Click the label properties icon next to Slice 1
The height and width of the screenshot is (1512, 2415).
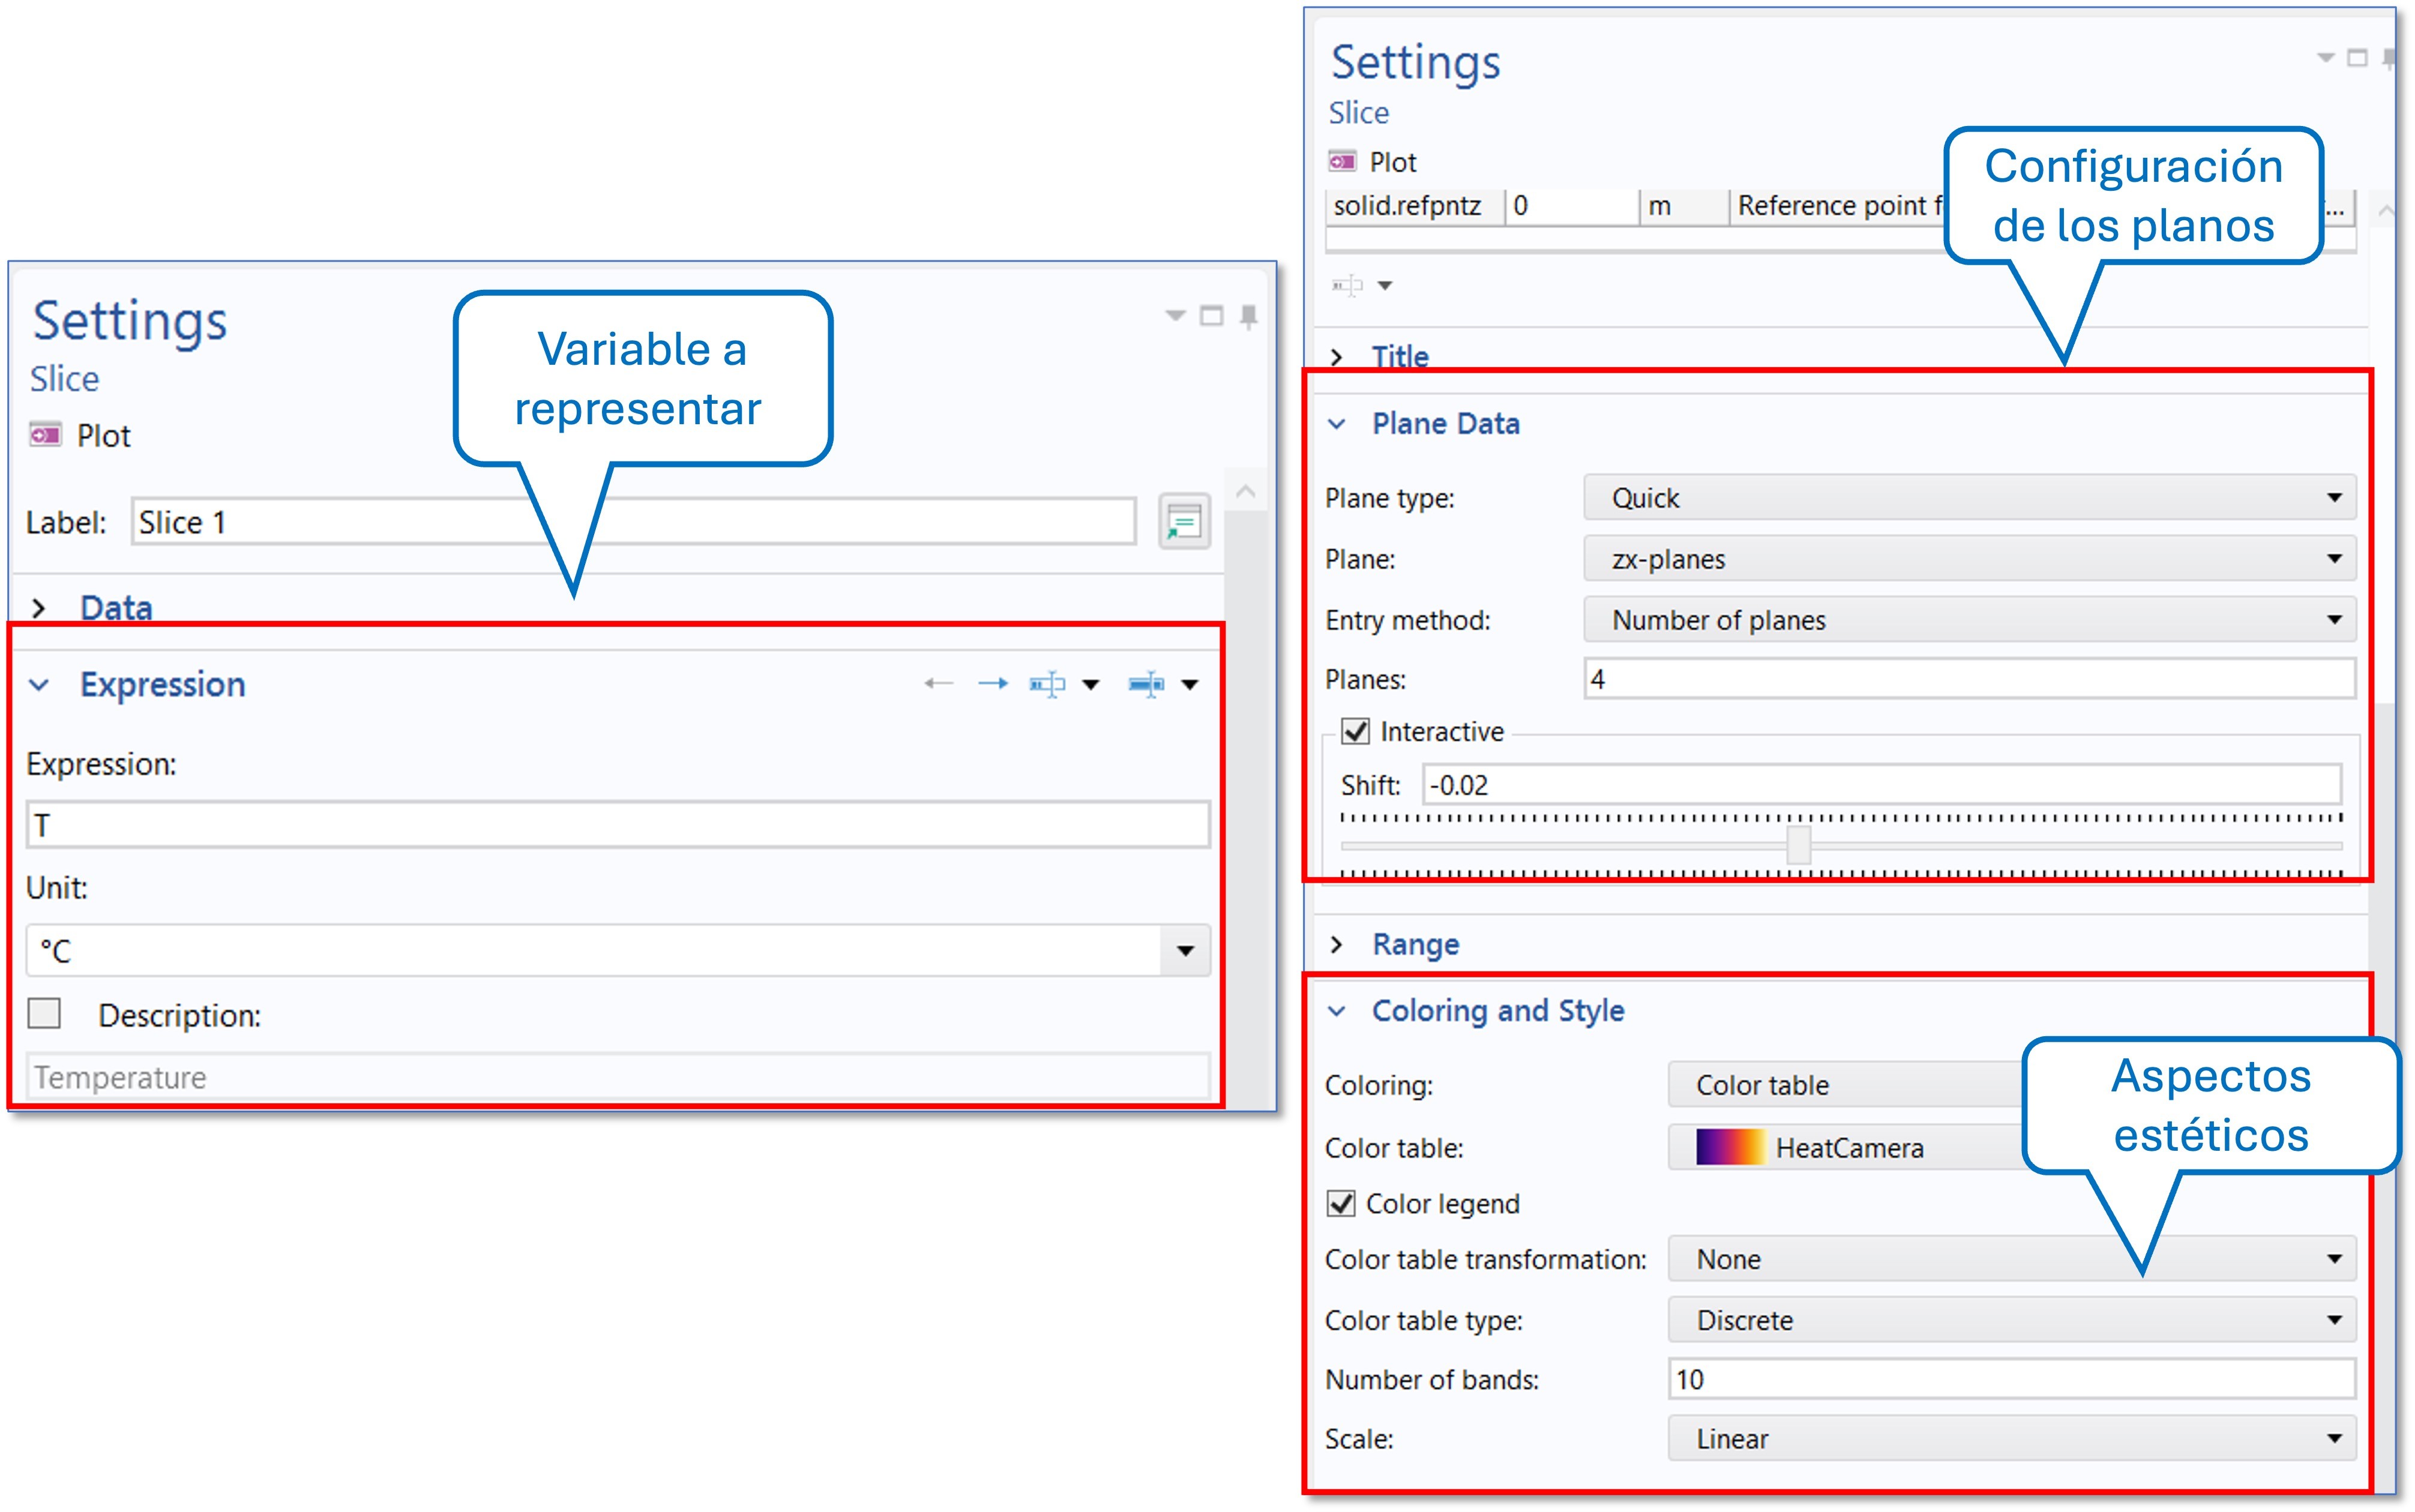tap(1184, 522)
